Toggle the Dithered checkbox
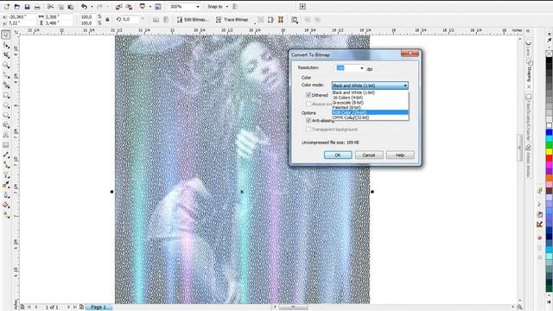The image size is (553, 311). pyautogui.click(x=308, y=95)
